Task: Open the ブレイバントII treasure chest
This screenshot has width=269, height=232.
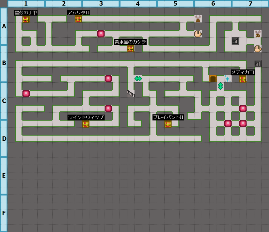Action: 168,124
